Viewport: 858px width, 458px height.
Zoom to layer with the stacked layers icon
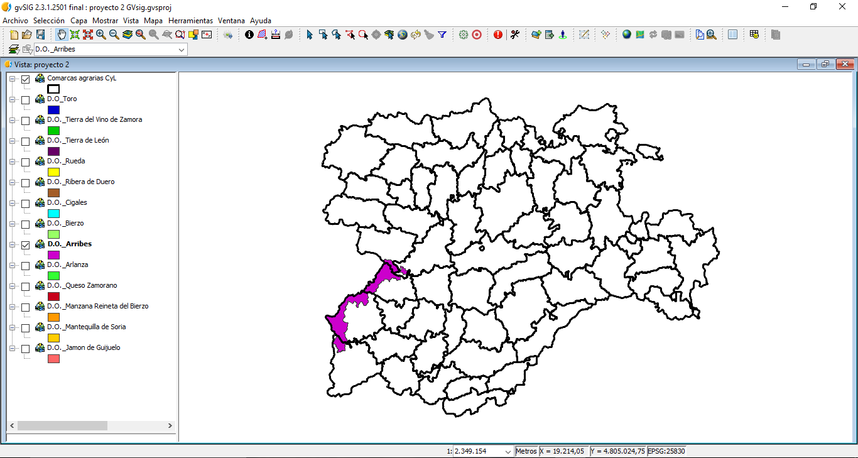128,35
